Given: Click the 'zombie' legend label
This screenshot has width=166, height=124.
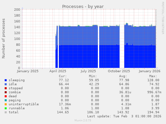Looking at the screenshot, I should pyautogui.click(x=15, y=92).
